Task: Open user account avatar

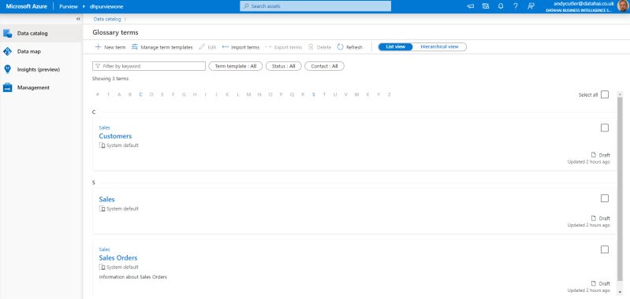Action: 623,6
